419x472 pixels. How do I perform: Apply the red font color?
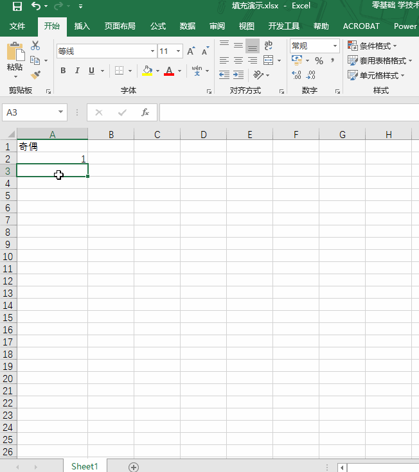coord(169,71)
